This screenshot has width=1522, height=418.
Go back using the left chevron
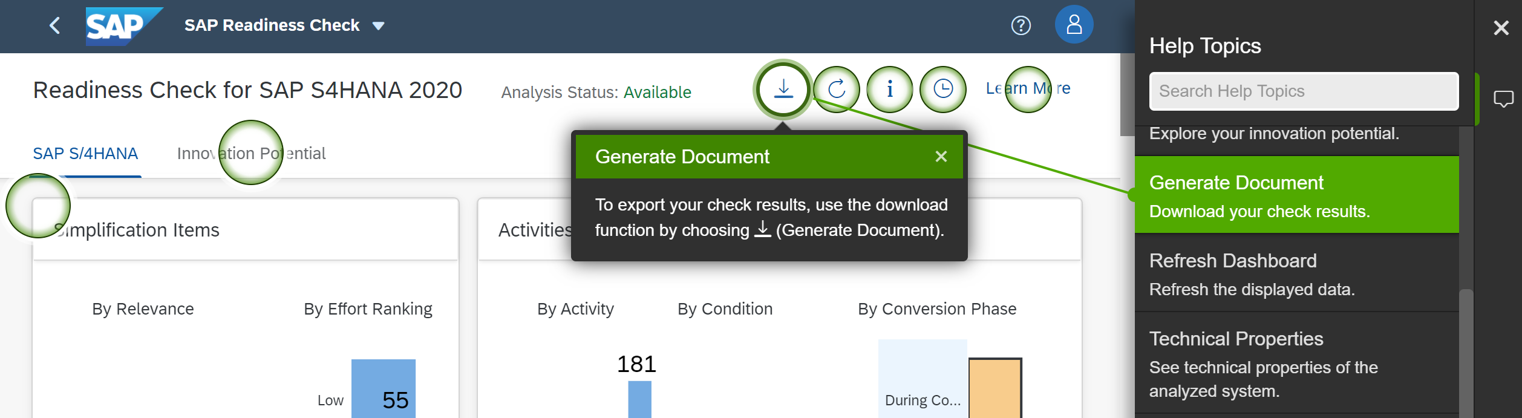point(55,25)
